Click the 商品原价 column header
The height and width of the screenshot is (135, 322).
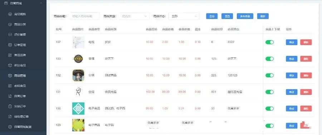(x=152, y=29)
